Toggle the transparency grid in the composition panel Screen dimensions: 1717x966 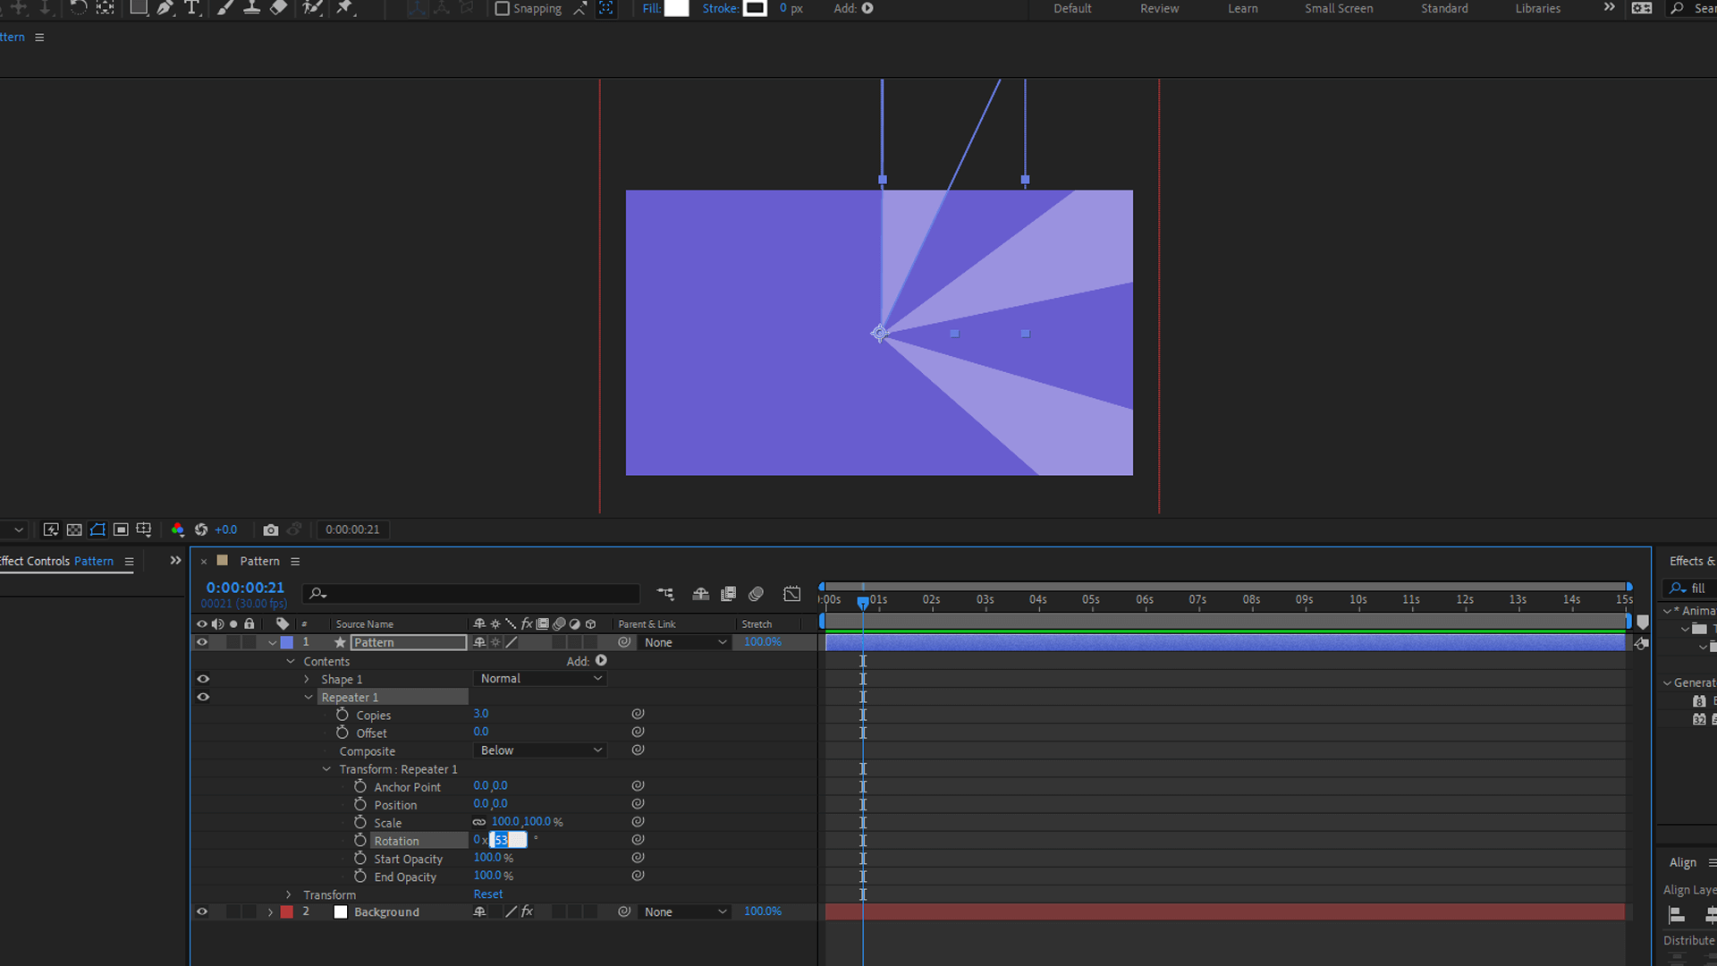point(74,530)
